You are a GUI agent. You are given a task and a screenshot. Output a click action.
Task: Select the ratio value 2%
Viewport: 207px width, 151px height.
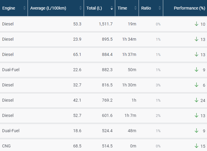coord(158,116)
